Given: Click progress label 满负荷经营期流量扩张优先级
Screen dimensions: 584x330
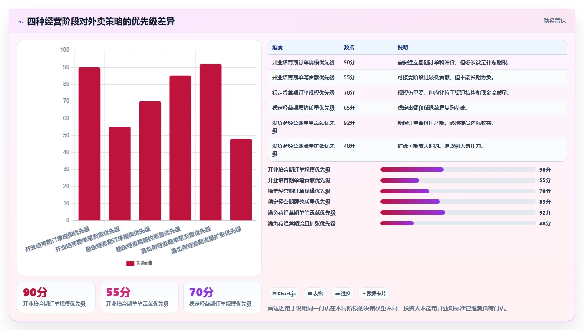Looking at the screenshot, I should pyautogui.click(x=302, y=224).
